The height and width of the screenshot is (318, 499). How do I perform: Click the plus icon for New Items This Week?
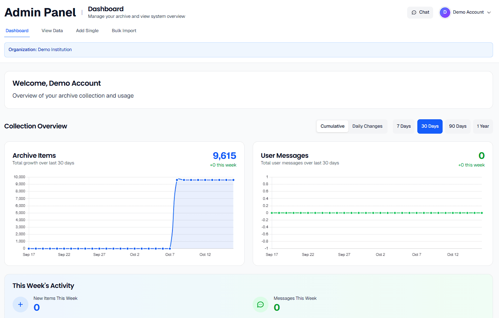[20, 304]
